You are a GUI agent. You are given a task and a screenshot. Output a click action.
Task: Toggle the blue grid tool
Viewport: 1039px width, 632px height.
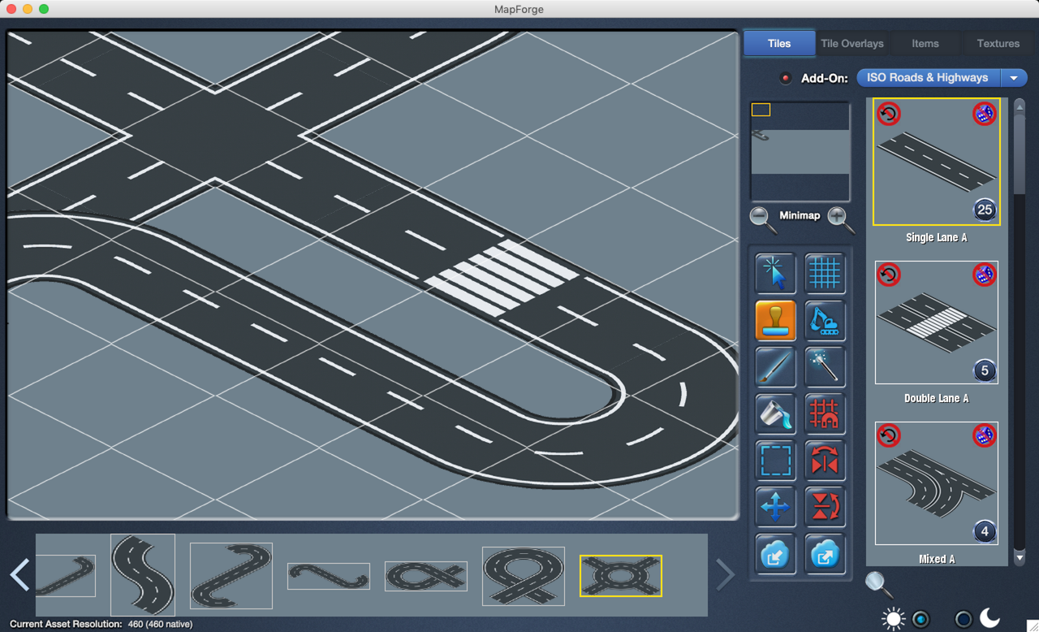pos(825,272)
